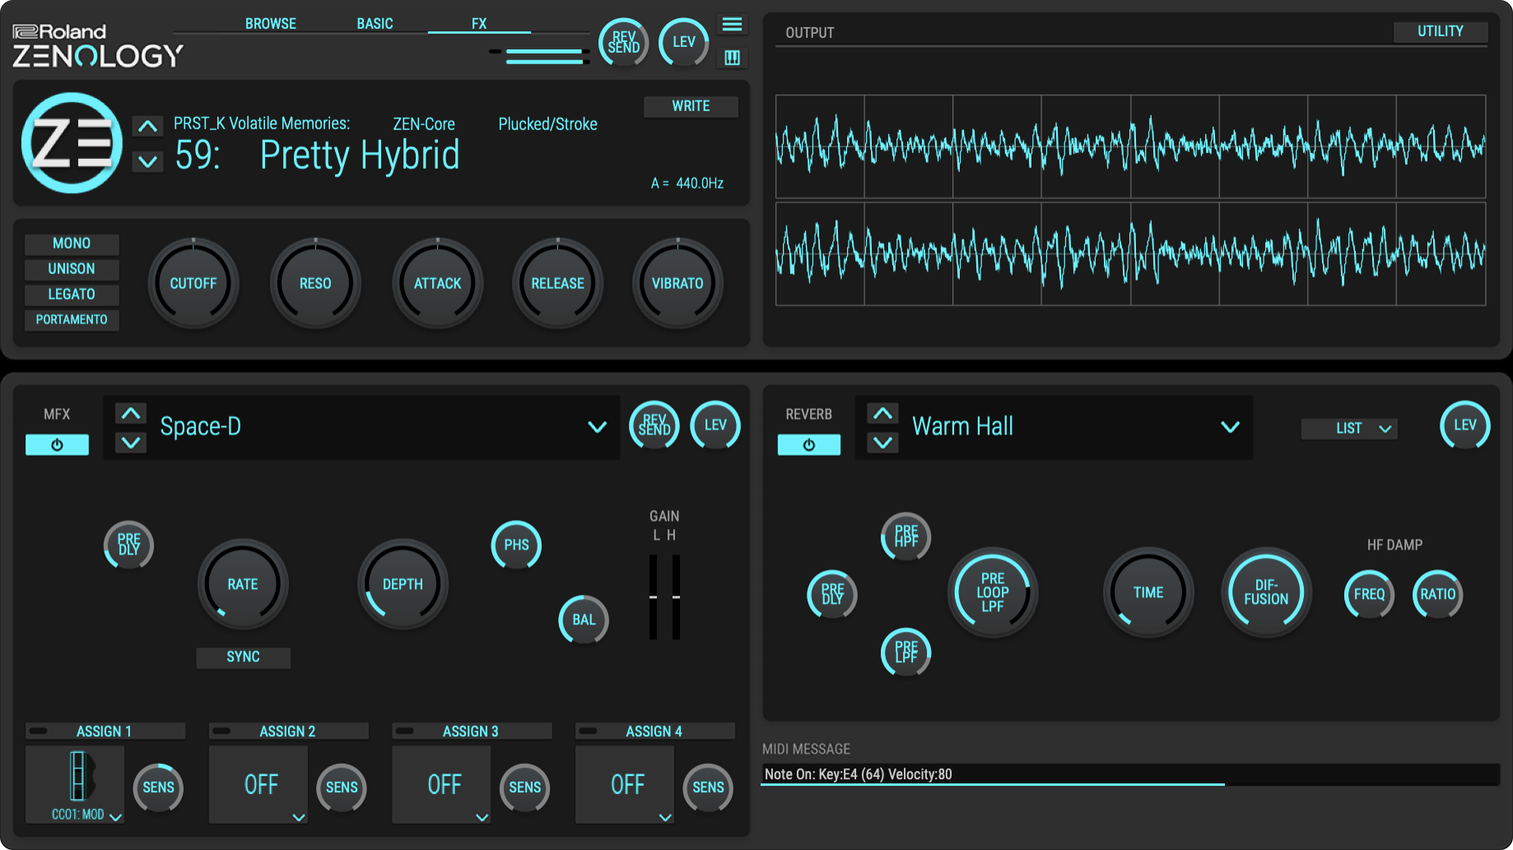Select next reverb type with down arrow
The image size is (1513, 850).
point(882,443)
